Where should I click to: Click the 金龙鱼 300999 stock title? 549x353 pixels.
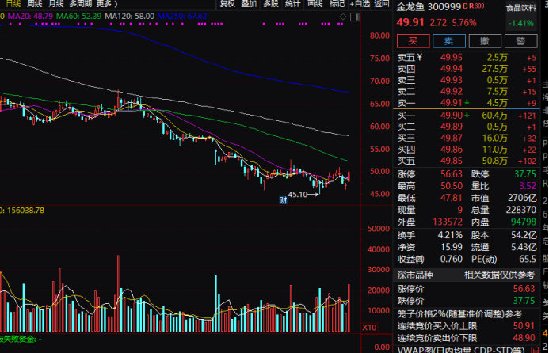coord(429,6)
